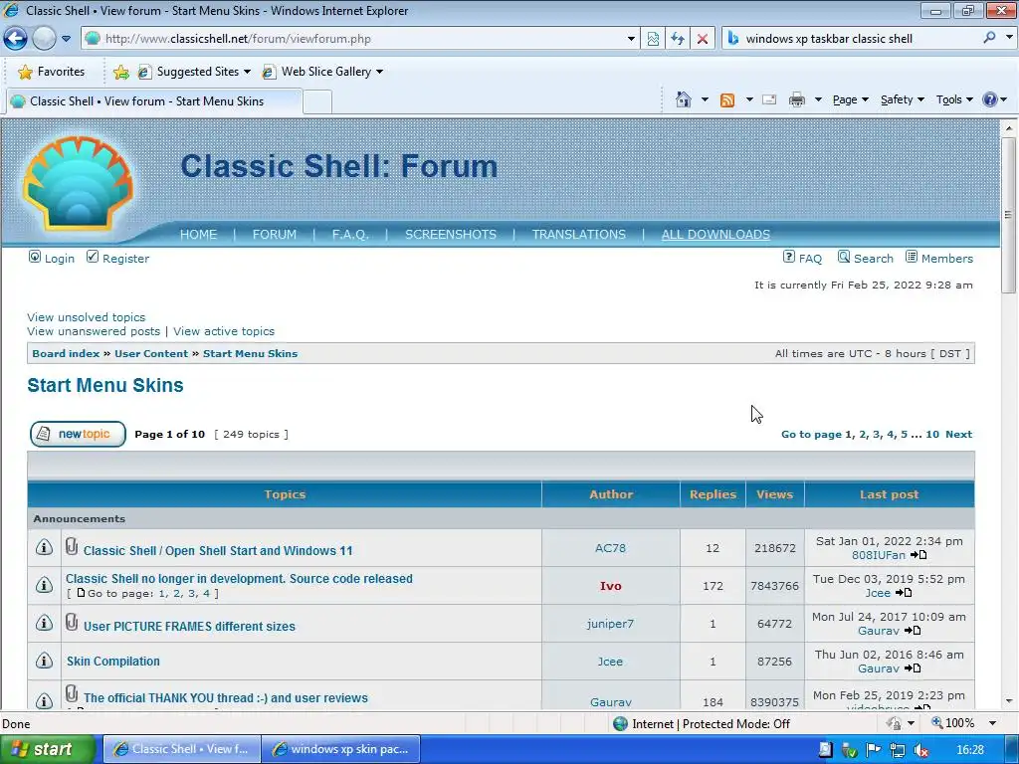The height and width of the screenshot is (764, 1019).
Task: Click the Home icon in command bar
Action: (683, 99)
